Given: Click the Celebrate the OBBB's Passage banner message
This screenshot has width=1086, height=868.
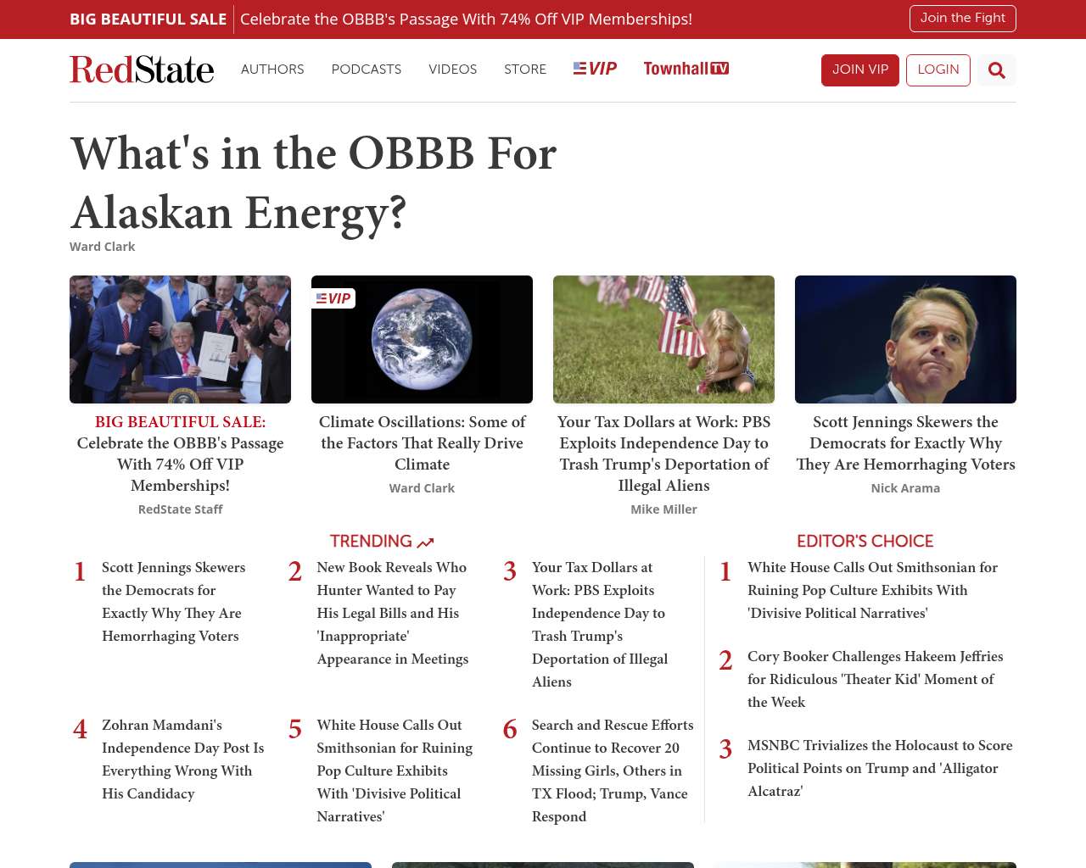Looking at the screenshot, I should pos(466,19).
